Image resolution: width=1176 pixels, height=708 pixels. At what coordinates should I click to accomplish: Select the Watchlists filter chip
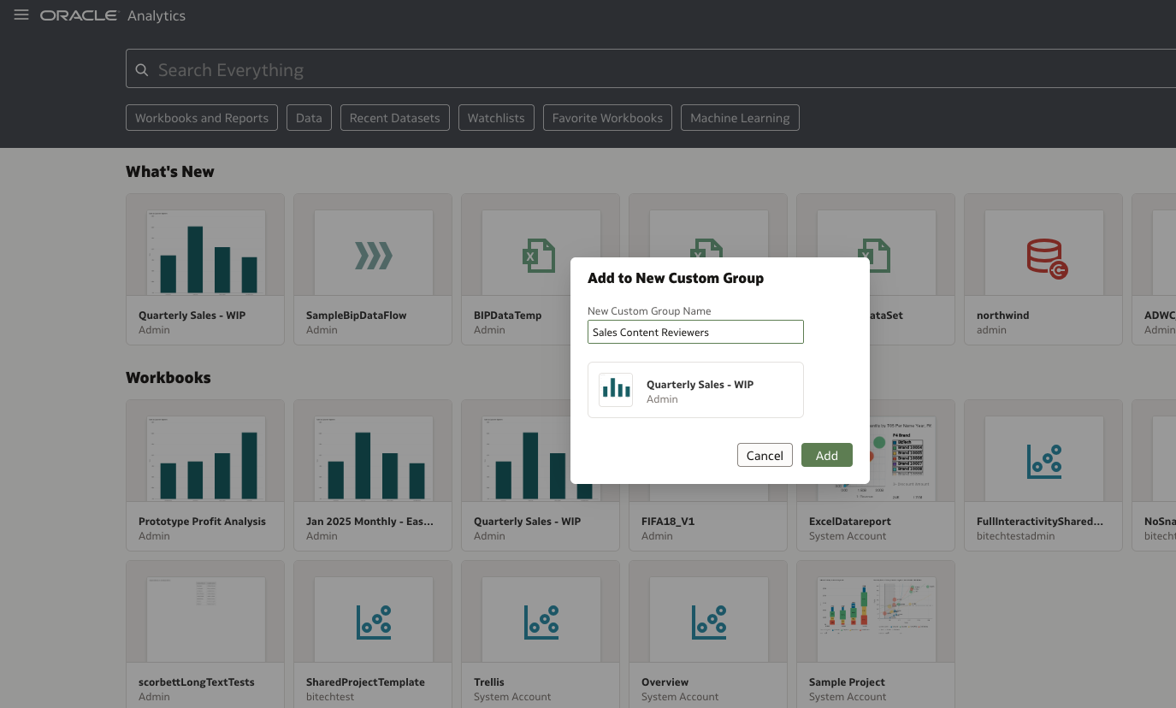click(496, 118)
